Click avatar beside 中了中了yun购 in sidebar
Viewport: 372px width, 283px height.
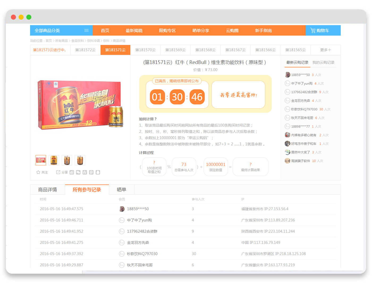tap(287, 83)
